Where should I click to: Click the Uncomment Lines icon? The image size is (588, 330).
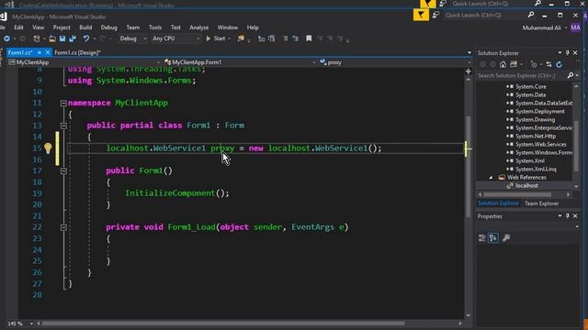tap(296, 38)
